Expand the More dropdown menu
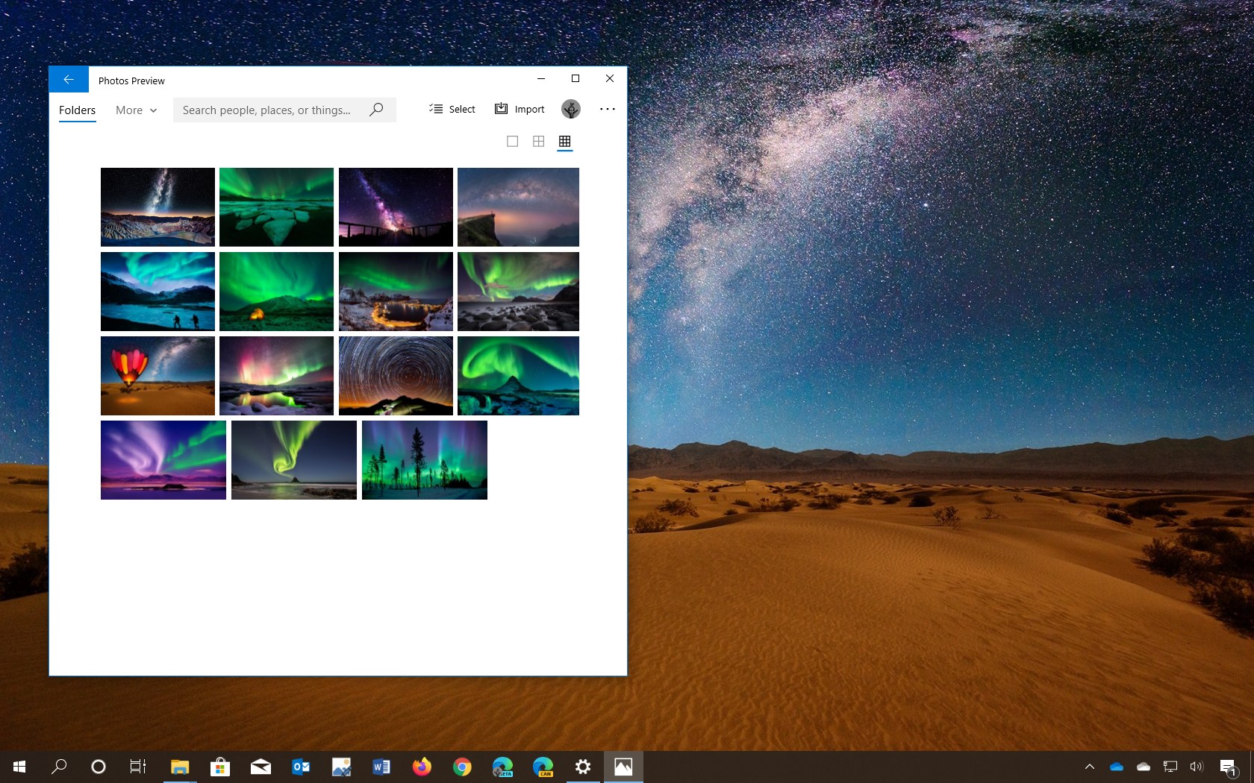 click(137, 110)
